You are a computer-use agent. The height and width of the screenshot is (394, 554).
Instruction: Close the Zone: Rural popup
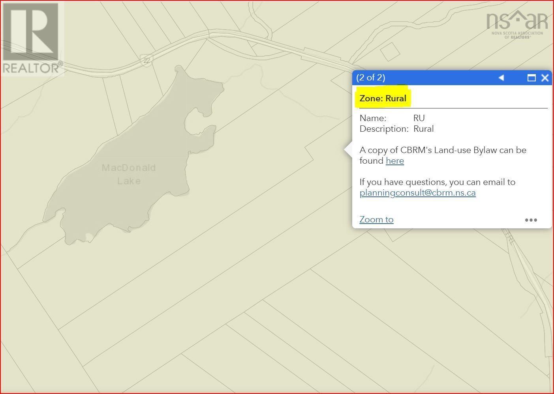click(545, 78)
